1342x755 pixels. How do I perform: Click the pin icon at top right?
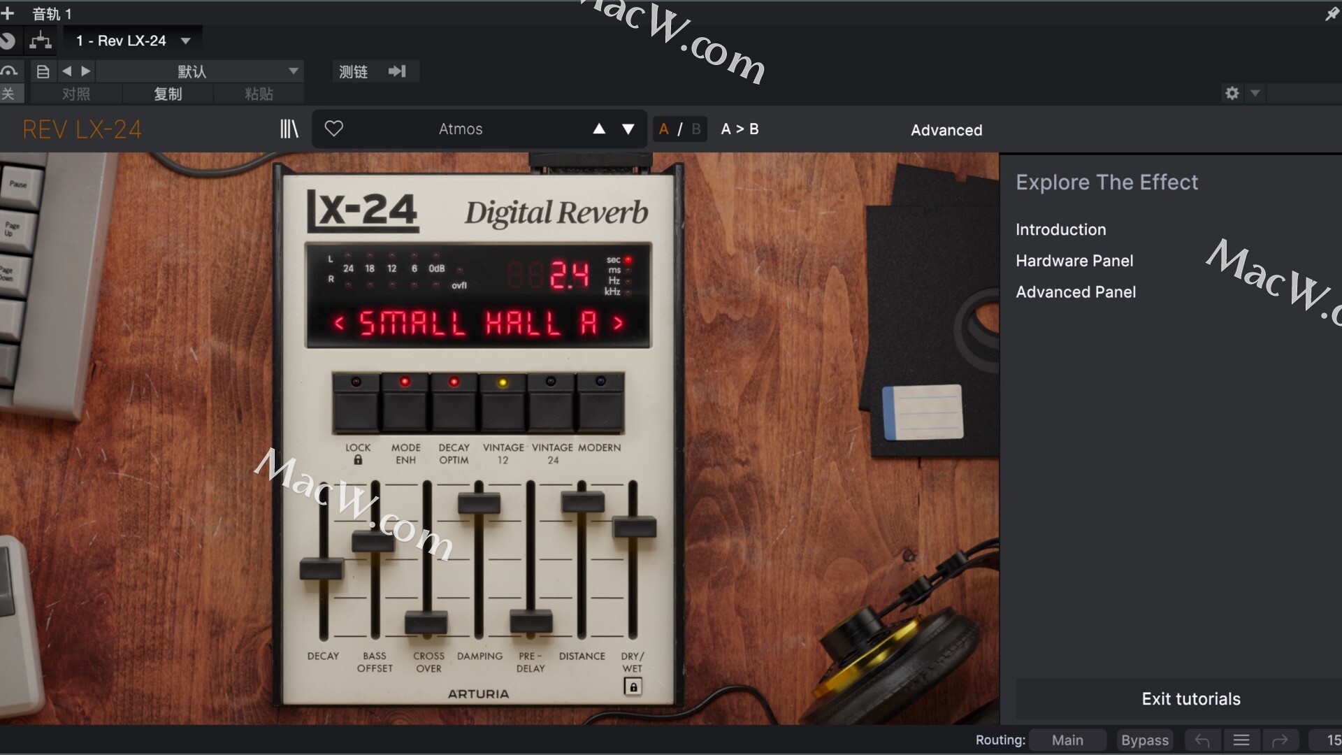pos(1332,14)
